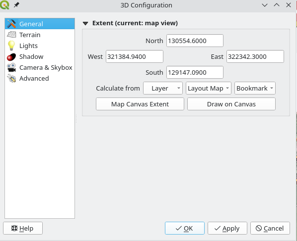Click the 'Calculate from' label
Image resolution: width=297 pixels, height=241 pixels.
click(118, 88)
